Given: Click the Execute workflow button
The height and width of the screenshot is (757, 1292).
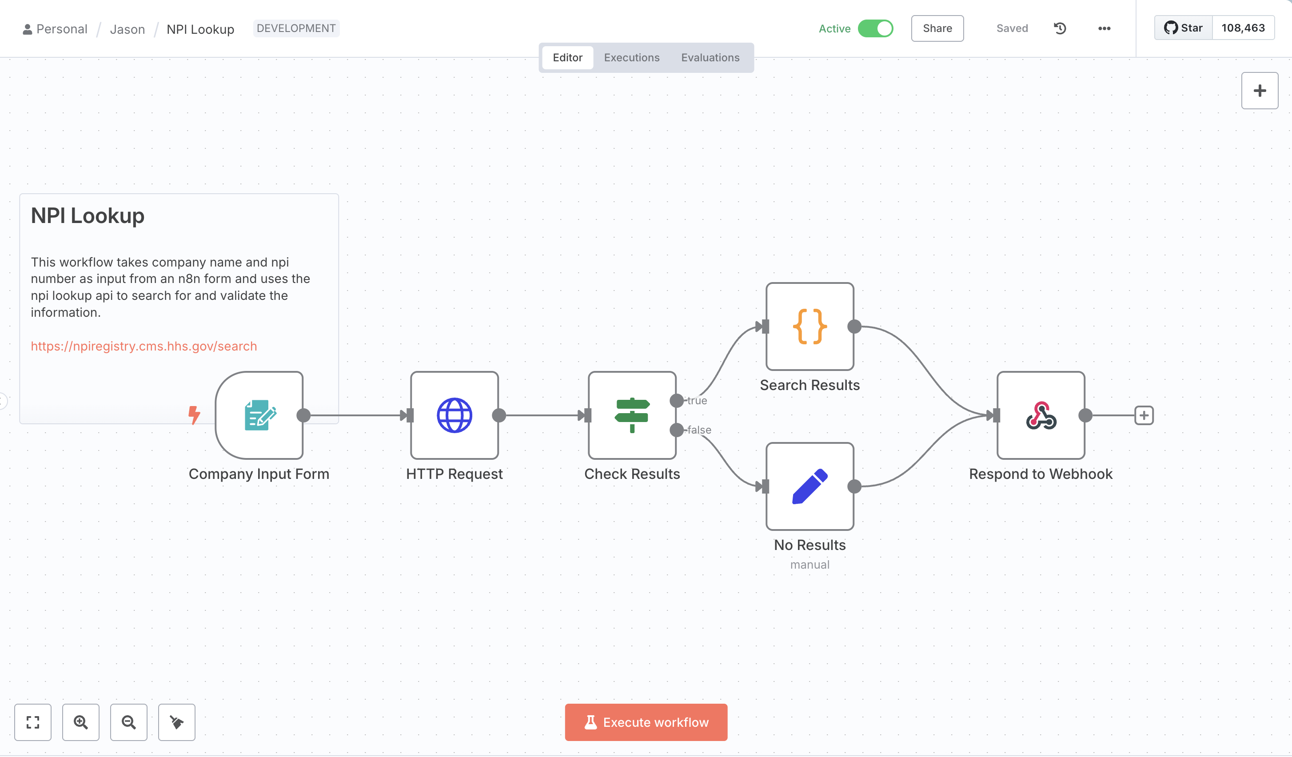Looking at the screenshot, I should click(x=646, y=722).
